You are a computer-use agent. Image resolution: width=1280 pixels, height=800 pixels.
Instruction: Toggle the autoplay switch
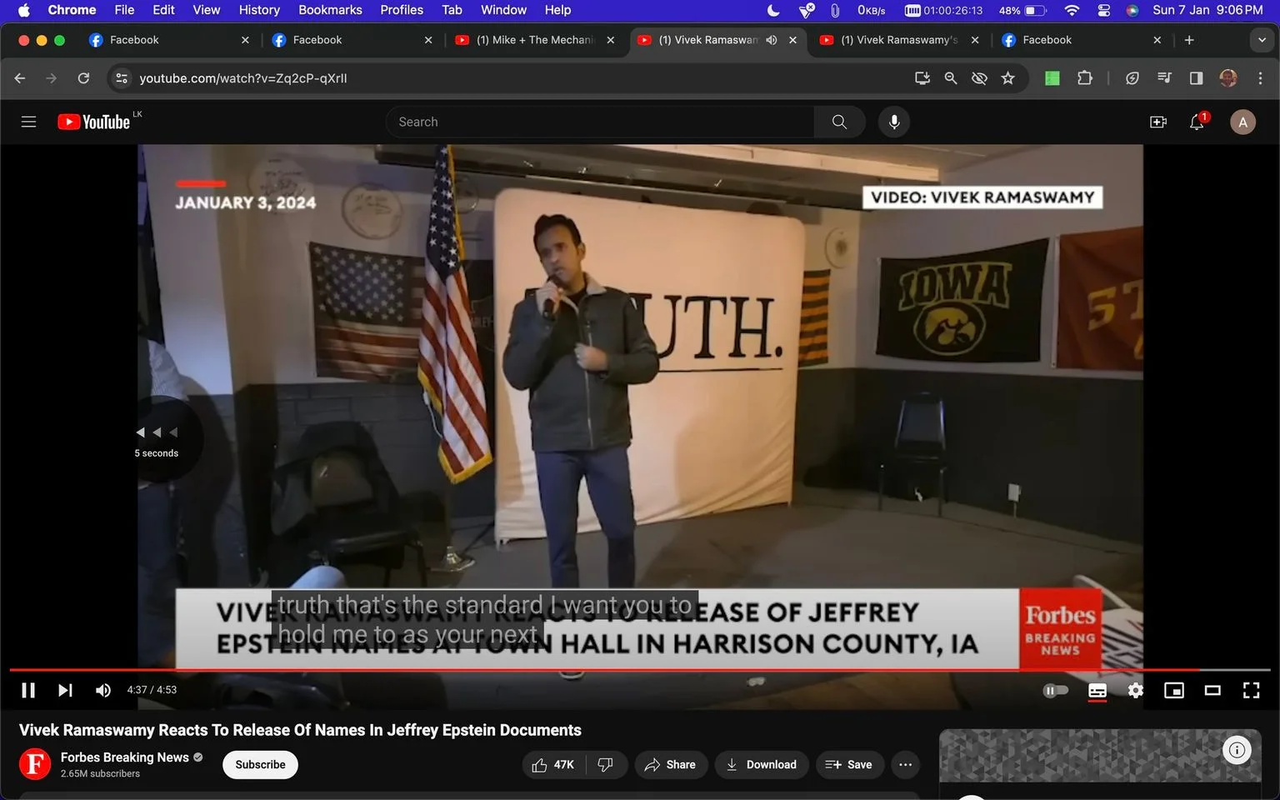pyautogui.click(x=1055, y=690)
